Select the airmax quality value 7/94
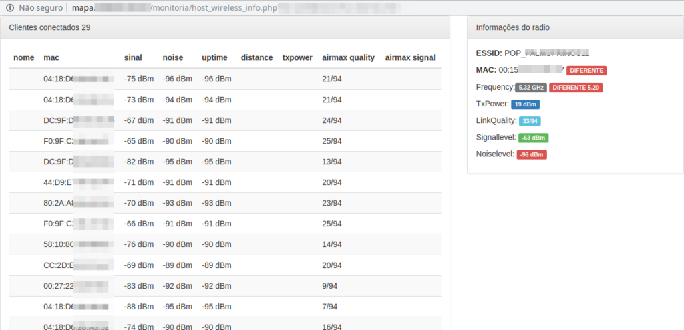This screenshot has height=330, width=684. tap(329, 307)
